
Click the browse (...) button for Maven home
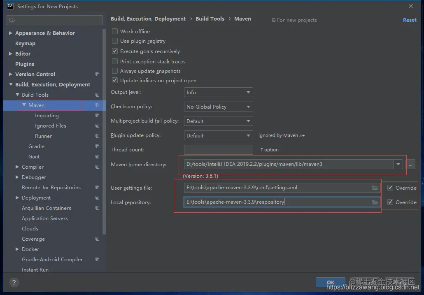[x=410, y=164]
